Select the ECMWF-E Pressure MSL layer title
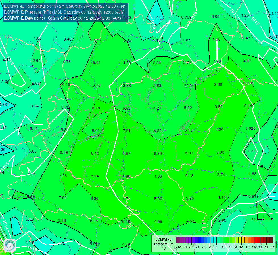Viewport: 278px width, 255px height. (x=64, y=12)
